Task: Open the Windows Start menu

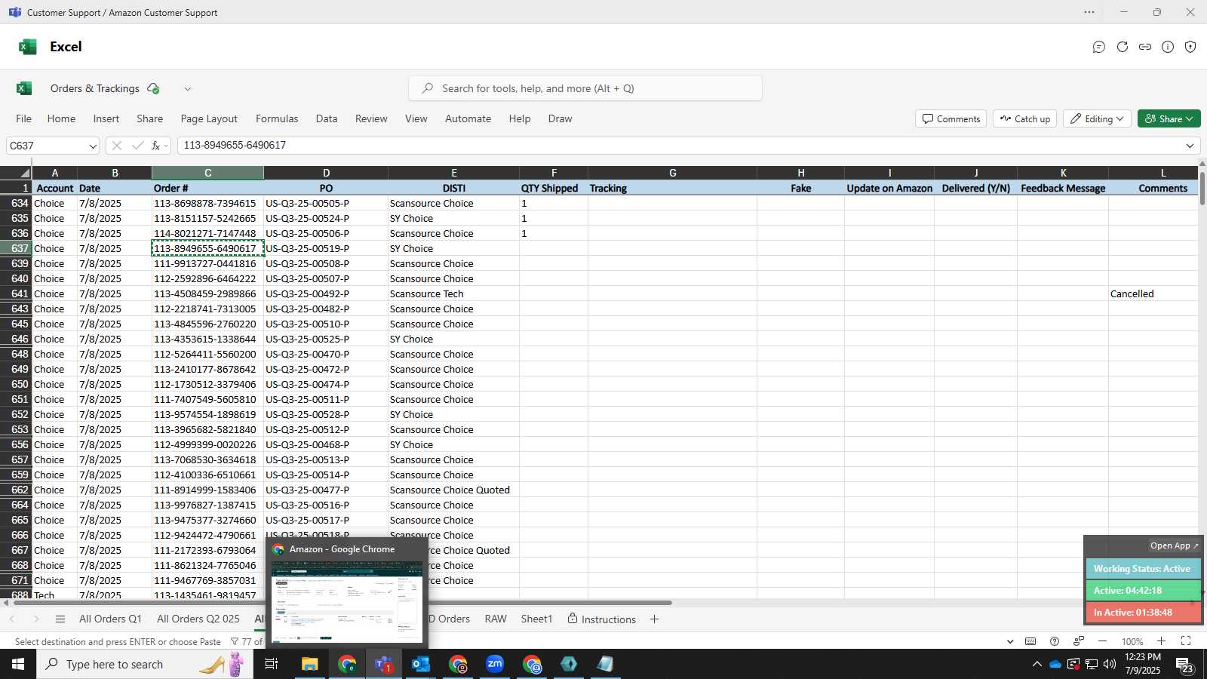Action: pos(18,664)
